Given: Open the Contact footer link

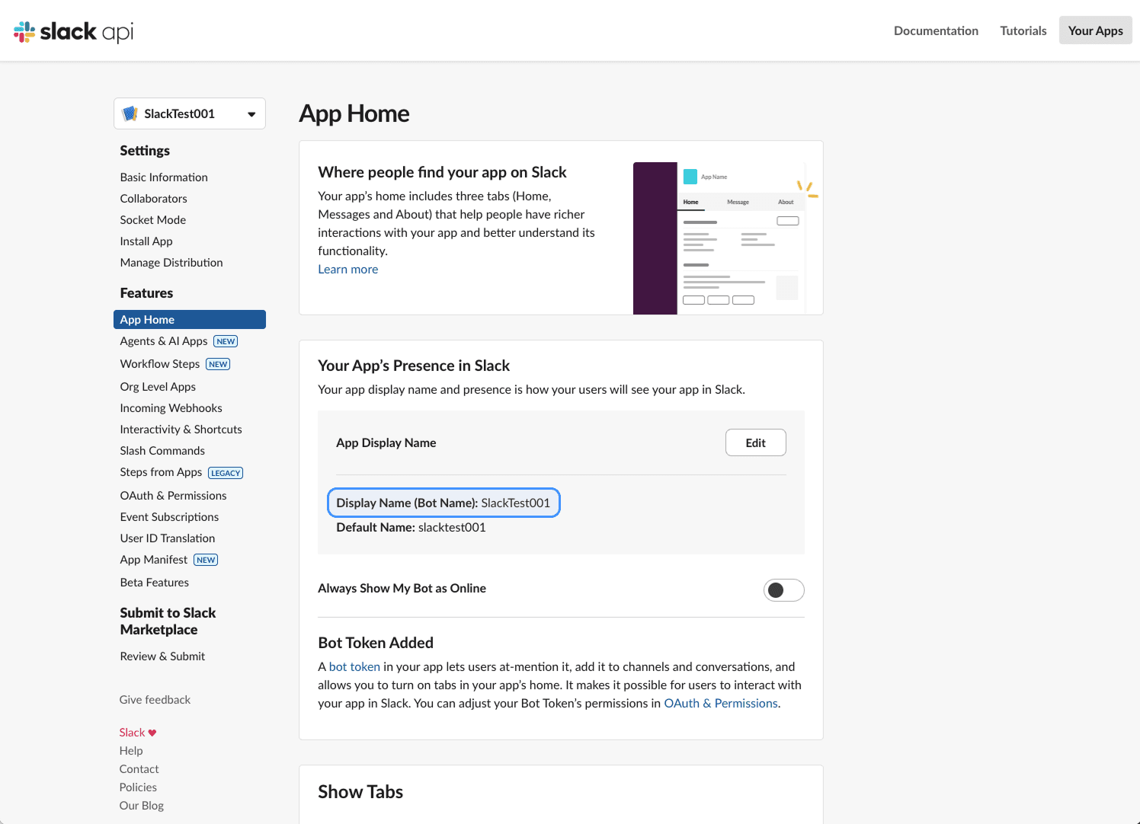Looking at the screenshot, I should [x=139, y=769].
